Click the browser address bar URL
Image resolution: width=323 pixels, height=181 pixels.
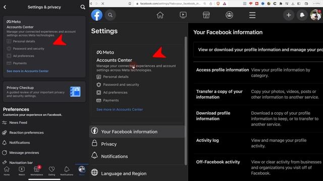(x=170, y=4)
